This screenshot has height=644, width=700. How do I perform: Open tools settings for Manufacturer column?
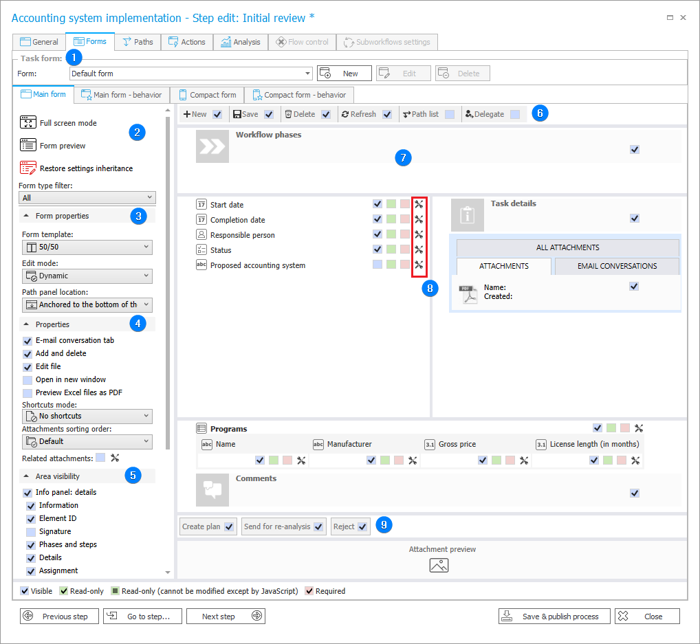413,460
